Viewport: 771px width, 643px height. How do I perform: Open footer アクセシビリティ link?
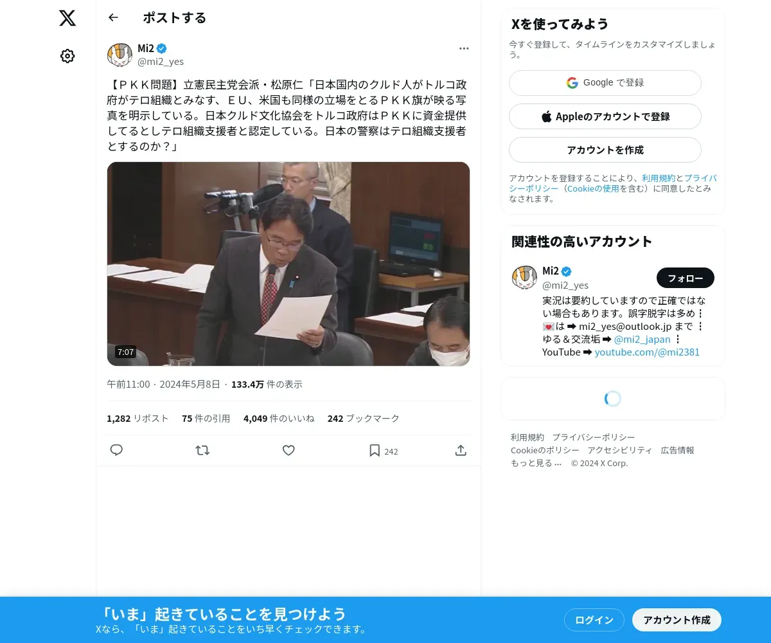pos(620,450)
